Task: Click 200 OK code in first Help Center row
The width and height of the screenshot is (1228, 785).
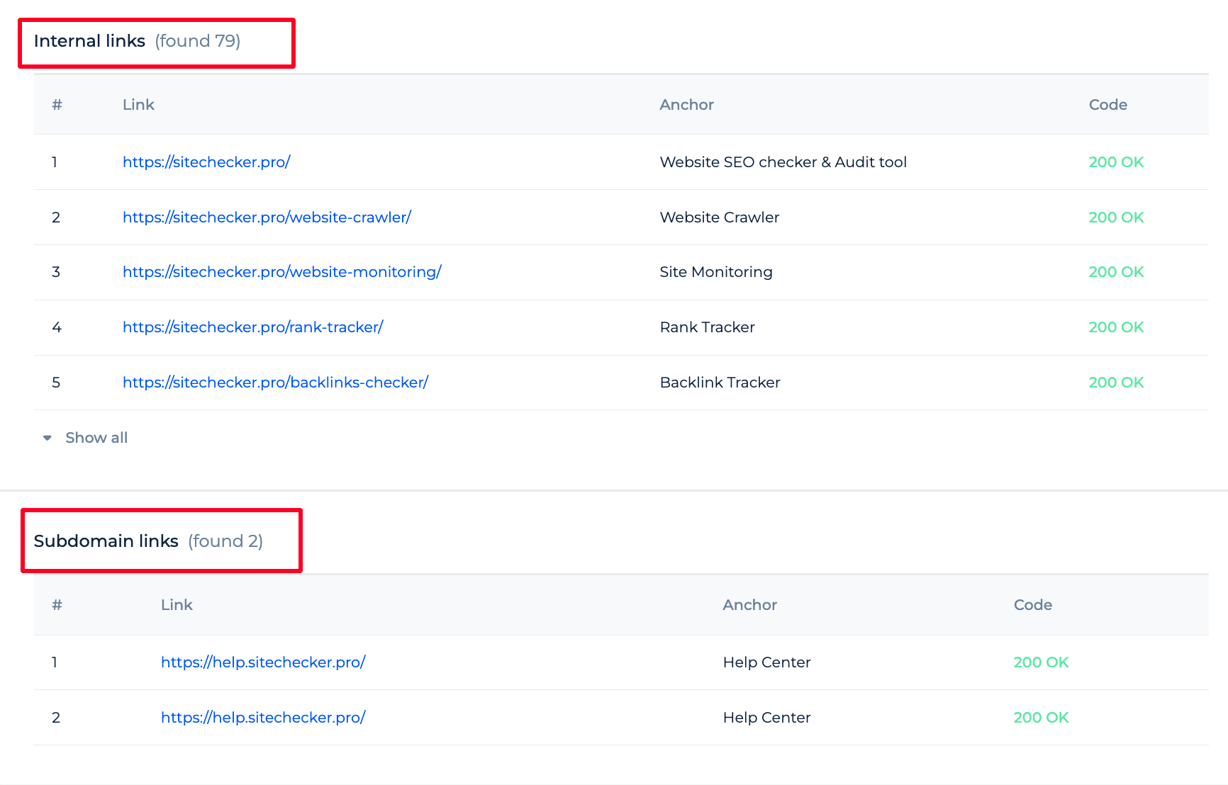Action: pyautogui.click(x=1042, y=662)
